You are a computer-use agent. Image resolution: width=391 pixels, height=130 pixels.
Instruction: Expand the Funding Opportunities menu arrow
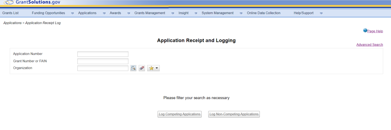pos(72,13)
